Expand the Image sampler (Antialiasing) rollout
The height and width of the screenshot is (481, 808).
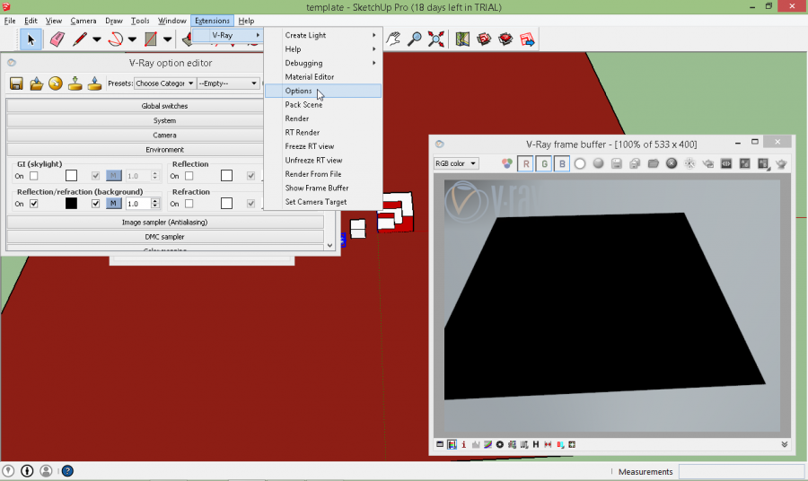click(164, 222)
